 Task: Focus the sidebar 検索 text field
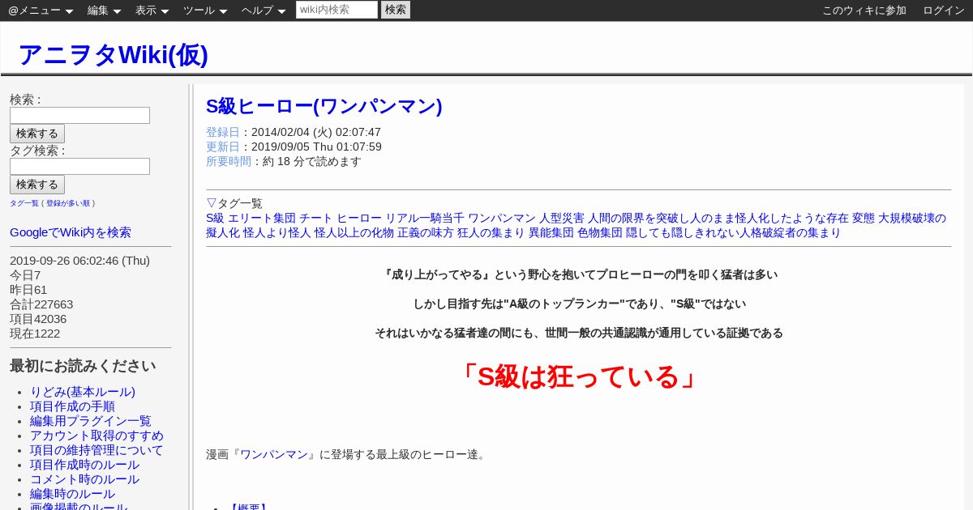click(x=79, y=115)
